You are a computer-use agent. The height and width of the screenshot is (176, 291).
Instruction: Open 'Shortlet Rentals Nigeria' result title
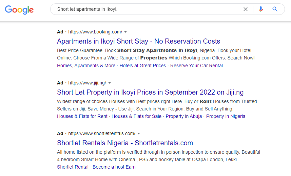(125, 143)
